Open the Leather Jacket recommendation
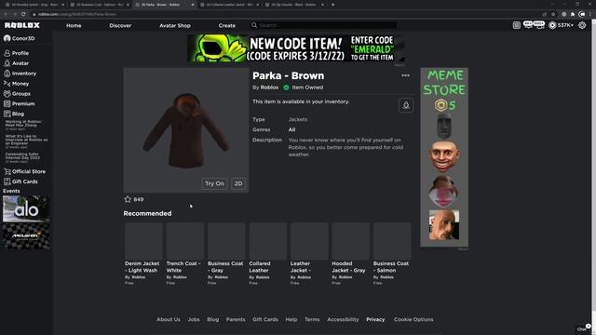596x335 pixels. click(x=309, y=254)
